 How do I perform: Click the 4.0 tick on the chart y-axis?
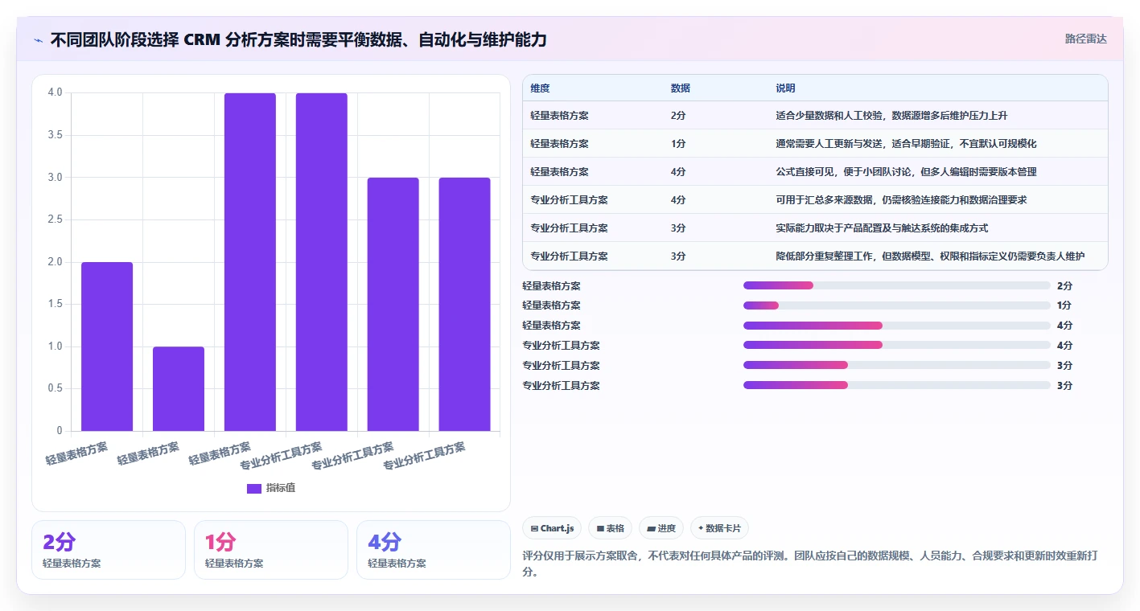click(x=55, y=92)
